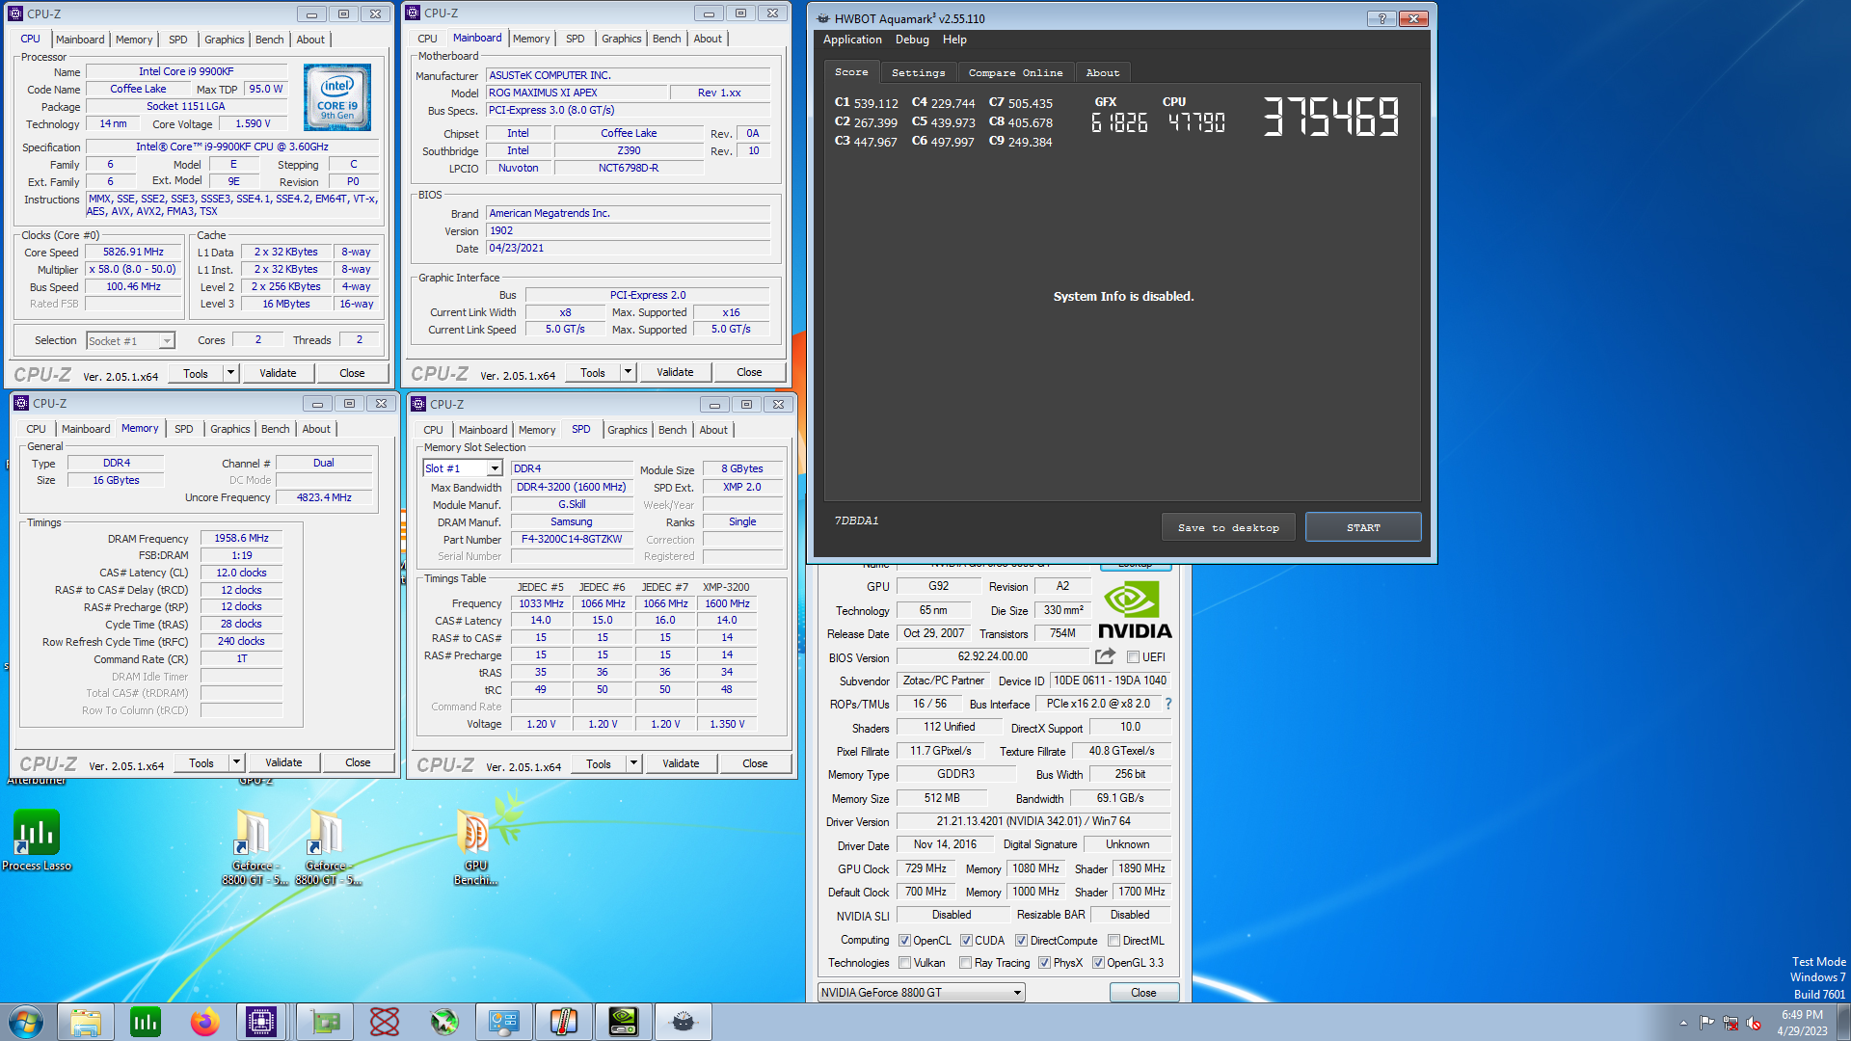This screenshot has height=1041, width=1851.
Task: Click NVIDIA logo in GPU-Z
Action: pos(1135,611)
